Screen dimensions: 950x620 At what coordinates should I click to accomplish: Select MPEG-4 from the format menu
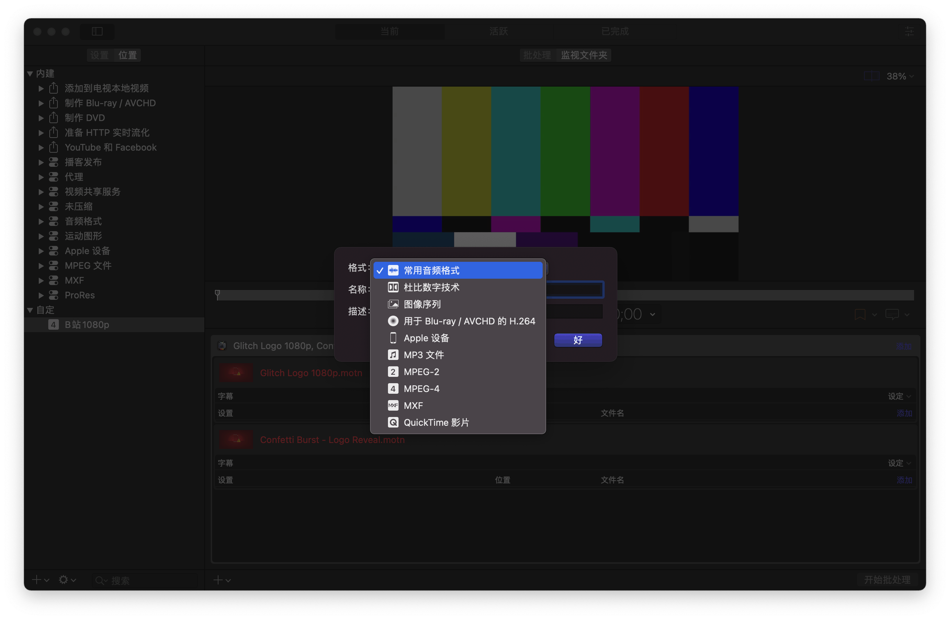[421, 388]
